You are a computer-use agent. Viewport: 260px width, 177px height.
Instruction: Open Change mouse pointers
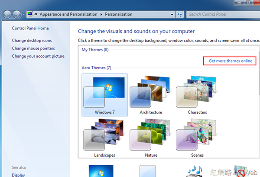(x=33, y=48)
